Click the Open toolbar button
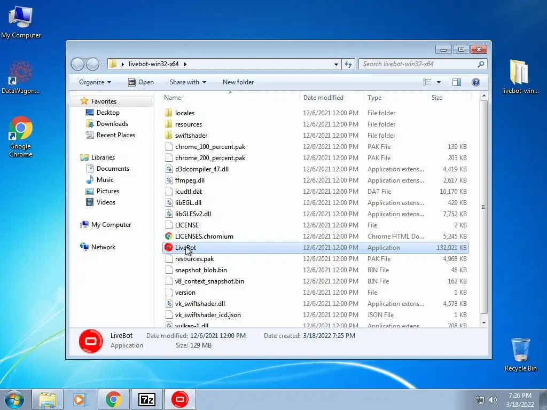547x410 pixels. click(x=141, y=82)
